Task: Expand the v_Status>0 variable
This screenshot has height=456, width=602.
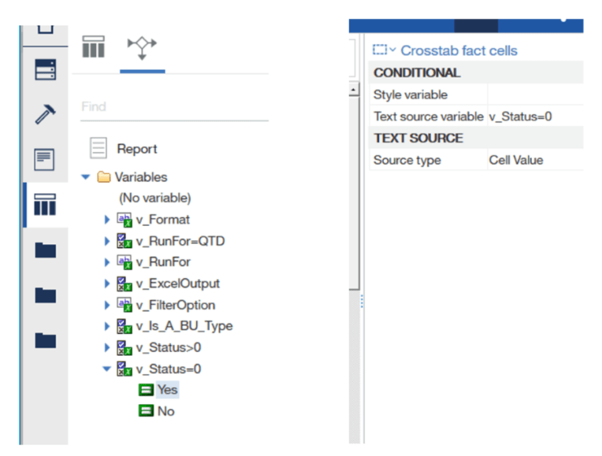Action: pos(107,348)
